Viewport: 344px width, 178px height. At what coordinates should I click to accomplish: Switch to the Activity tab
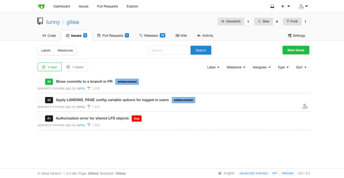pos(205,36)
